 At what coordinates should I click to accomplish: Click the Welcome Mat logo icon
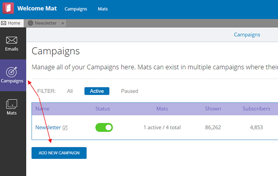[x=8, y=9]
